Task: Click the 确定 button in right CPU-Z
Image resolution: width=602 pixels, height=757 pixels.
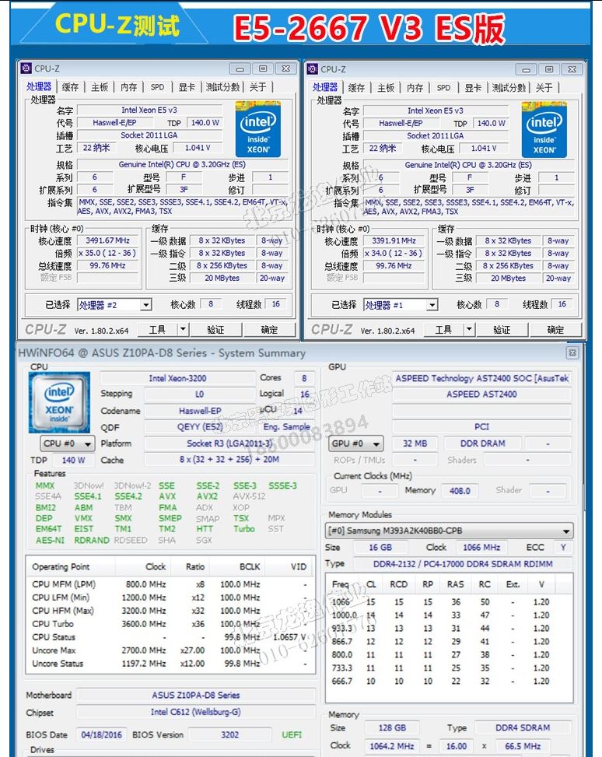Action: point(555,330)
